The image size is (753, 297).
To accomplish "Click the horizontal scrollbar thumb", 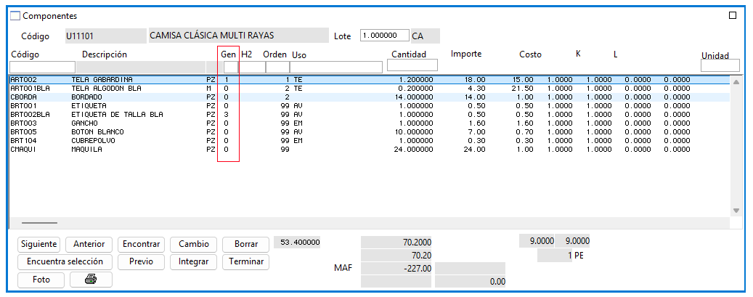I will pyautogui.click(x=39, y=223).
